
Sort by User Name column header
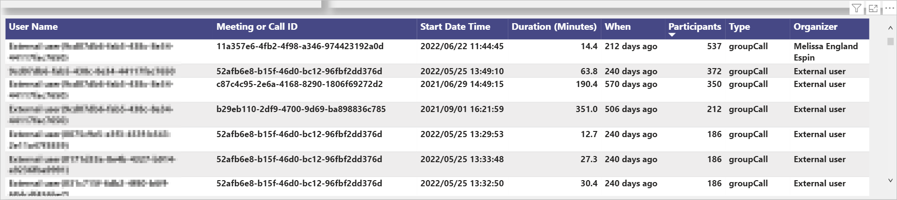point(33,27)
